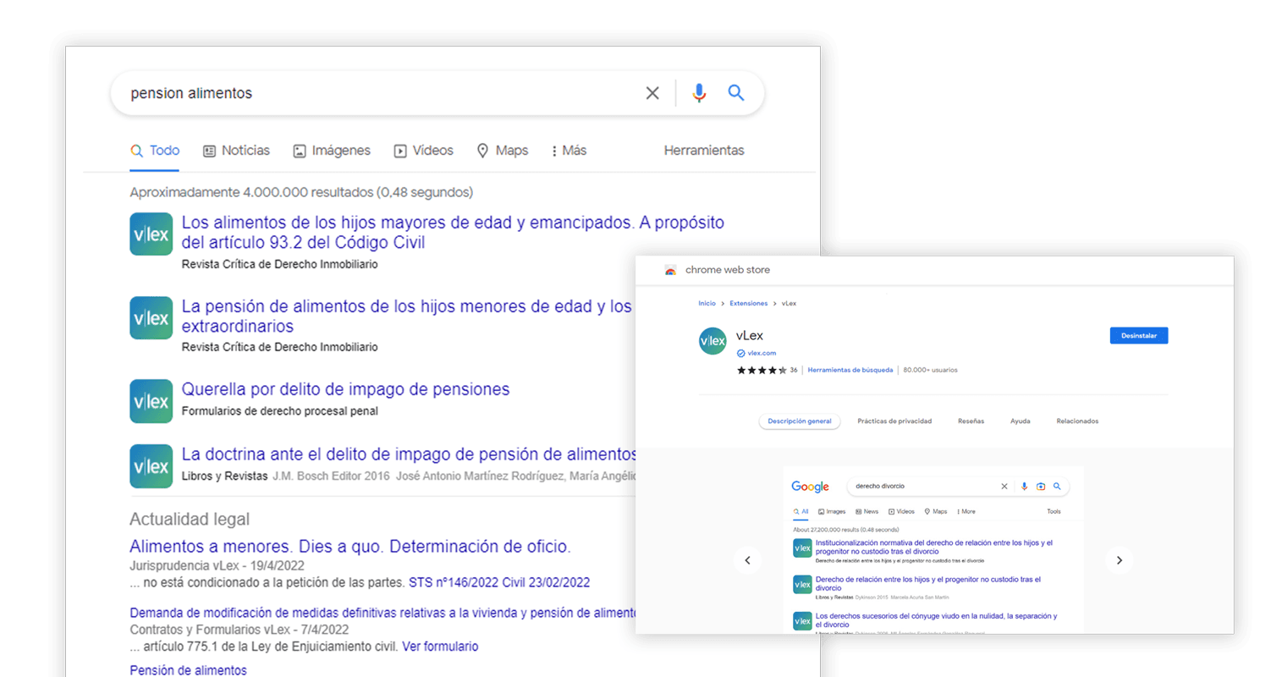This screenshot has width=1271, height=677.
Task: Click the 'Actualidad legal' section heading
Action: pyautogui.click(x=190, y=520)
